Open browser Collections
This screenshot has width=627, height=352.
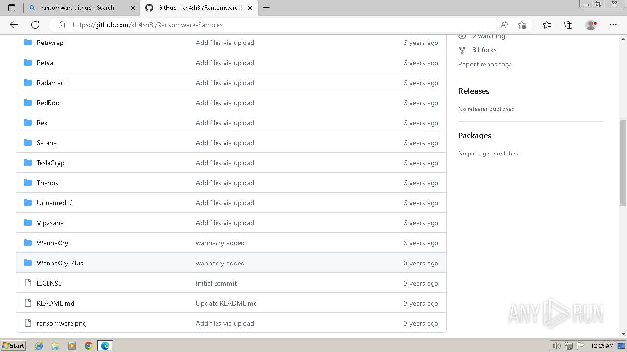(x=568, y=25)
